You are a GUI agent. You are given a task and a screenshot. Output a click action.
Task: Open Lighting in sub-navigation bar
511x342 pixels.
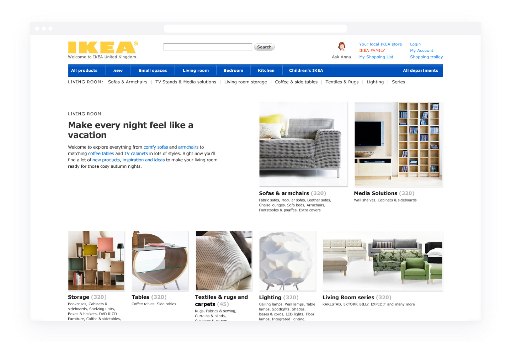pos(375,82)
